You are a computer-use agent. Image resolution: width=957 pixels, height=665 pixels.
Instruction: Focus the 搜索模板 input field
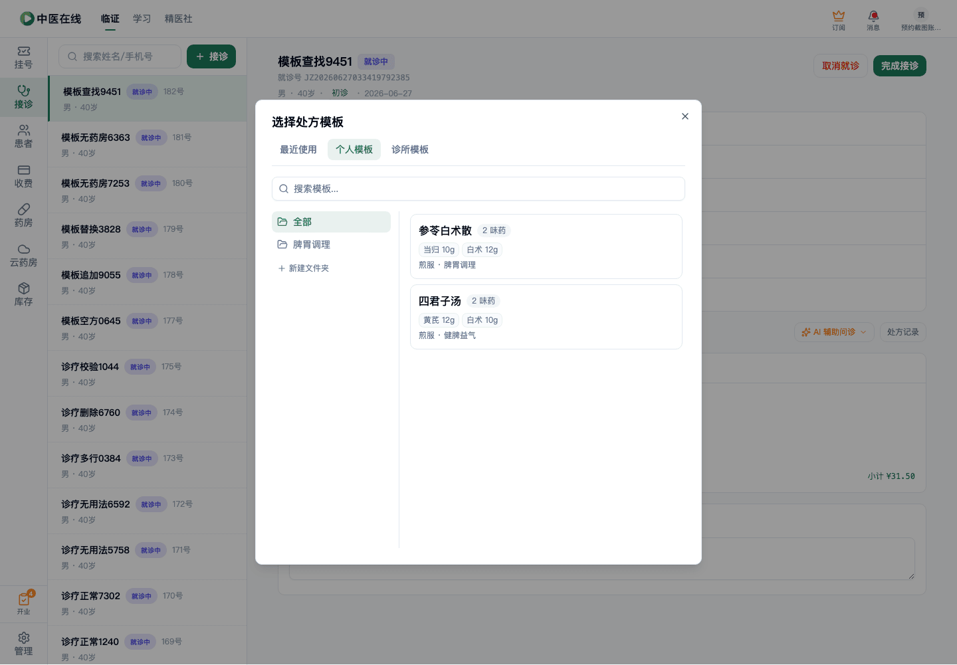click(478, 189)
